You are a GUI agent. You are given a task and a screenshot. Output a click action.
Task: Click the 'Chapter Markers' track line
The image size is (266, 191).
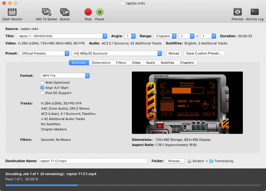[x=54, y=129]
